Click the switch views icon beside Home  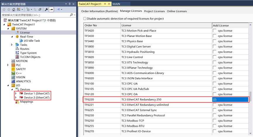pyautogui.click(x=18, y=10)
